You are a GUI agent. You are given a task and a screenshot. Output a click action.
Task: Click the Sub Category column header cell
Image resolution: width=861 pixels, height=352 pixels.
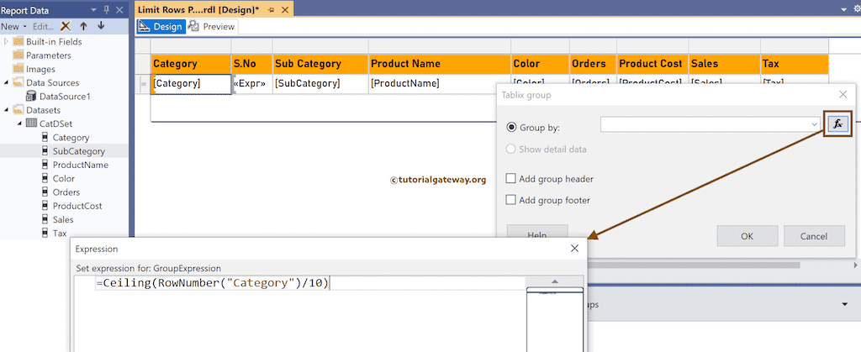(320, 64)
